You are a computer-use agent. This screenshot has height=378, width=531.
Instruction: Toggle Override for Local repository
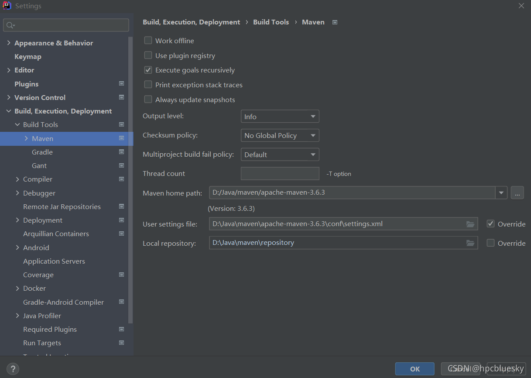pos(491,243)
